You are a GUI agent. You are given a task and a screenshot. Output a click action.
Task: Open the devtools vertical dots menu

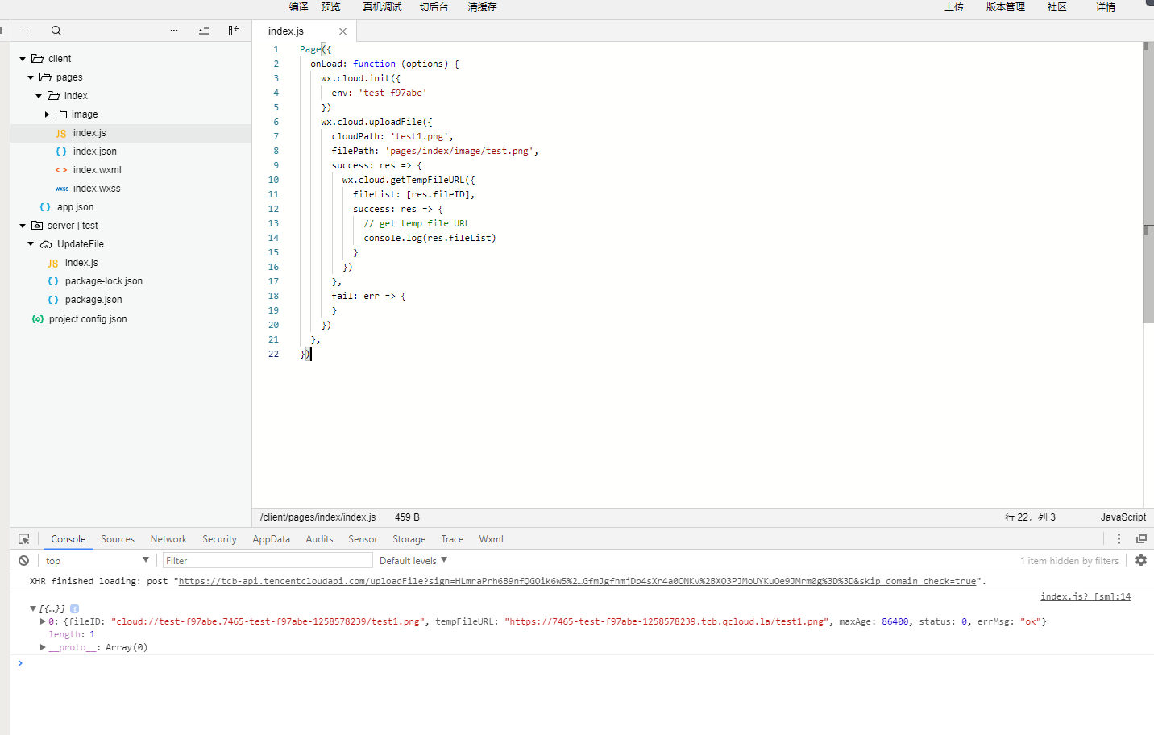click(1119, 539)
